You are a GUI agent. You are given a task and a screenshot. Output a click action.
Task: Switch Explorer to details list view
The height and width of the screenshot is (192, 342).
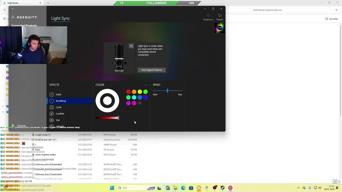tap(335, 181)
